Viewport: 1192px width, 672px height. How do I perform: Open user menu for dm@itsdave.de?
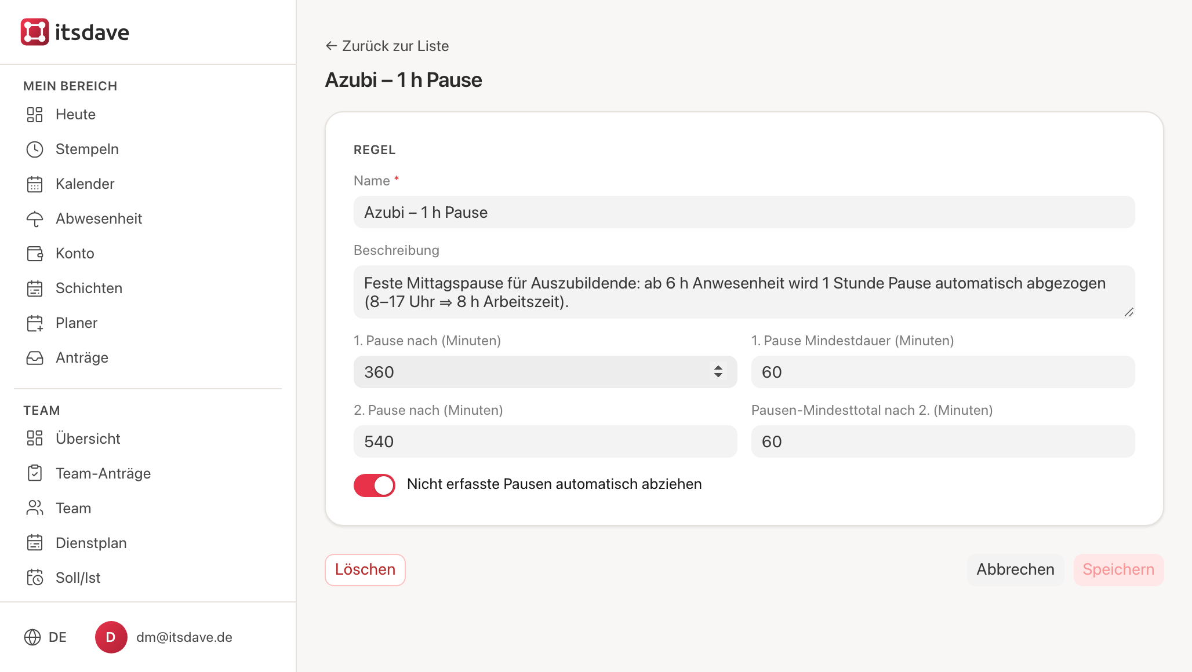click(x=164, y=637)
